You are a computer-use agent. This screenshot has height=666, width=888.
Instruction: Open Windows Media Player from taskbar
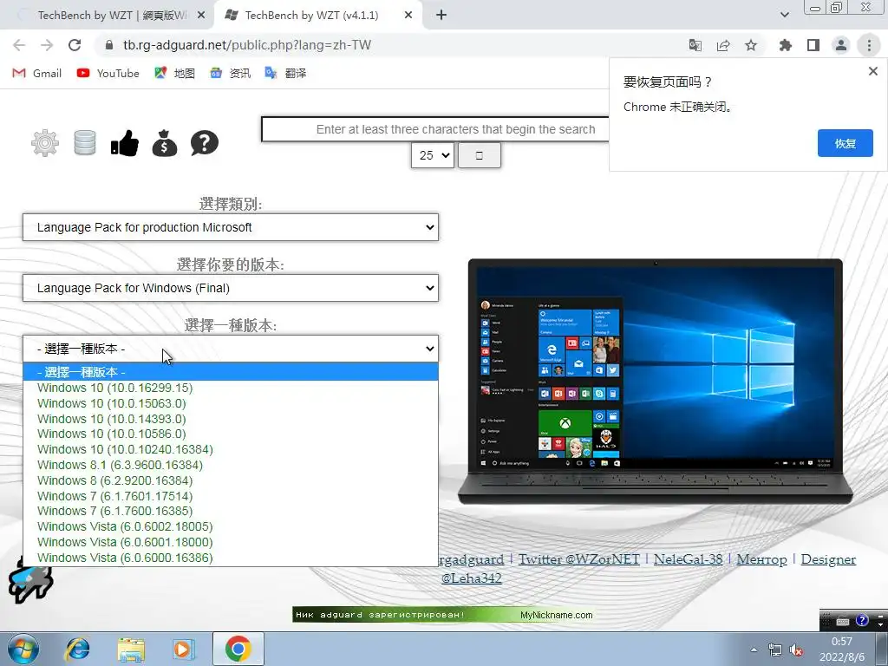click(183, 649)
